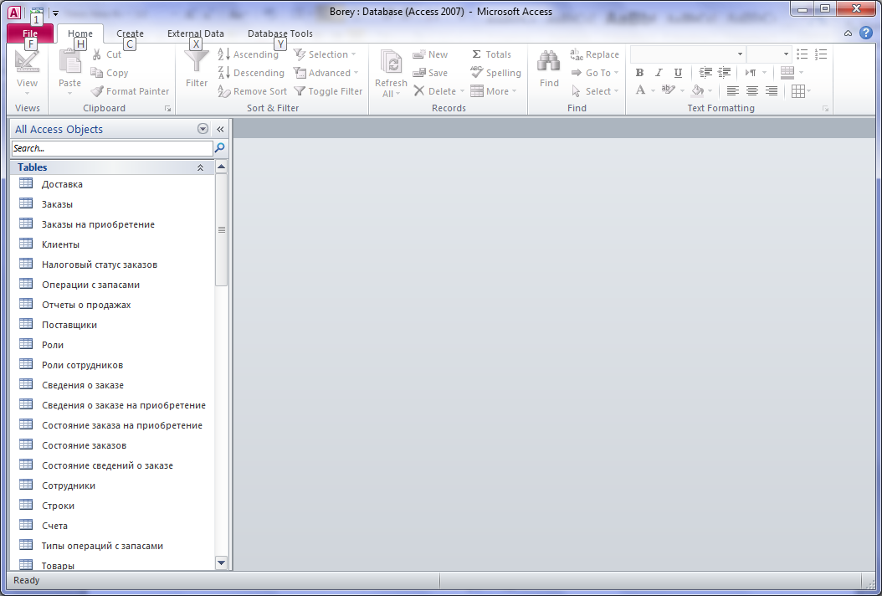Click the Font Color letter A
The image size is (882, 596).
640,90
